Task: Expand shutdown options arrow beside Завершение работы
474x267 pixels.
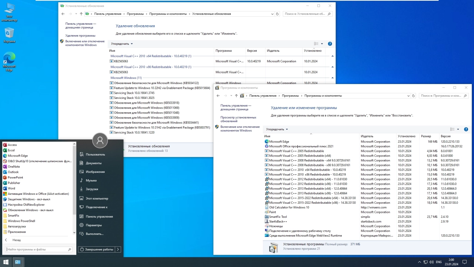Action: [x=118, y=250]
